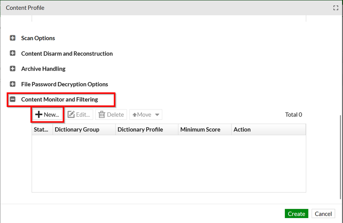Viewport: 343px width, 223px height.
Task: Sort by Minimum Score column header
Action: pyautogui.click(x=200, y=129)
